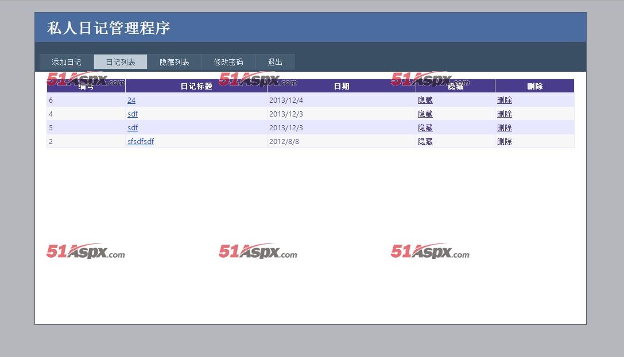
Task: Open the sdf diary in row 5
Action: 133,128
